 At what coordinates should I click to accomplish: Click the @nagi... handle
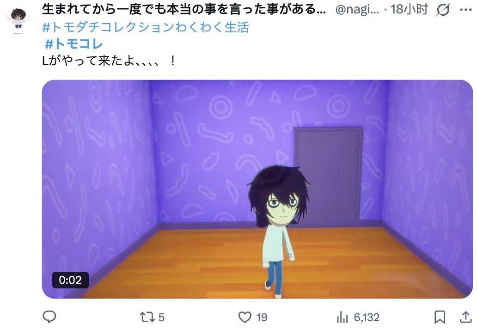tap(357, 10)
